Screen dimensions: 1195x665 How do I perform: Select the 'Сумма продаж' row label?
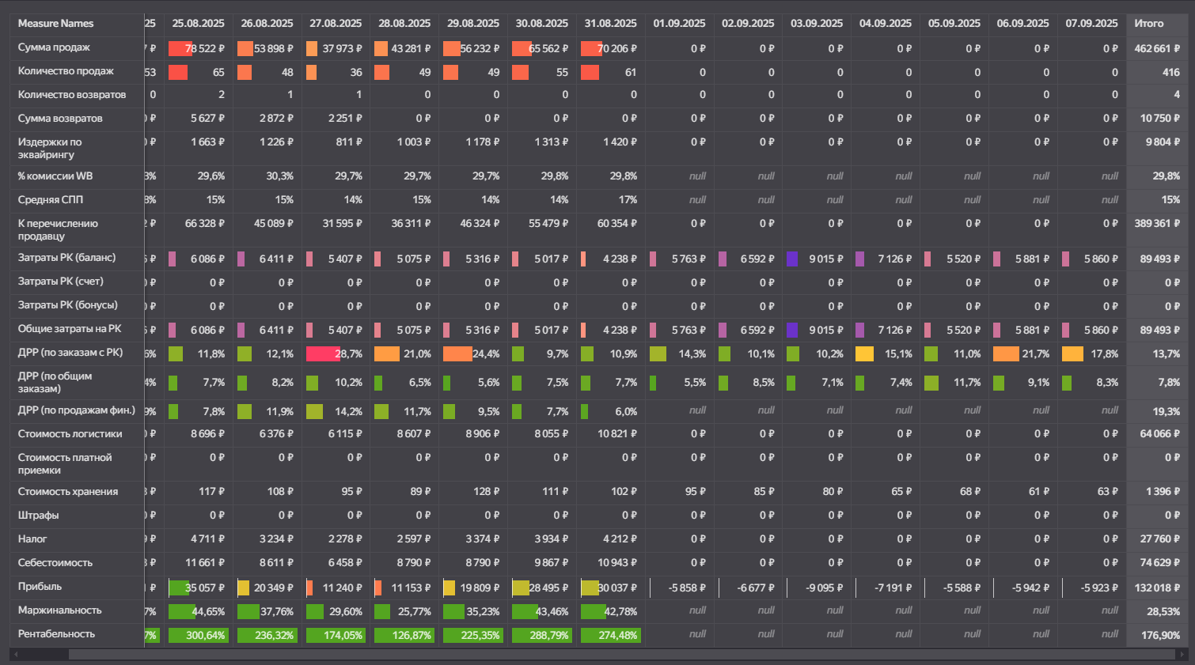click(54, 47)
